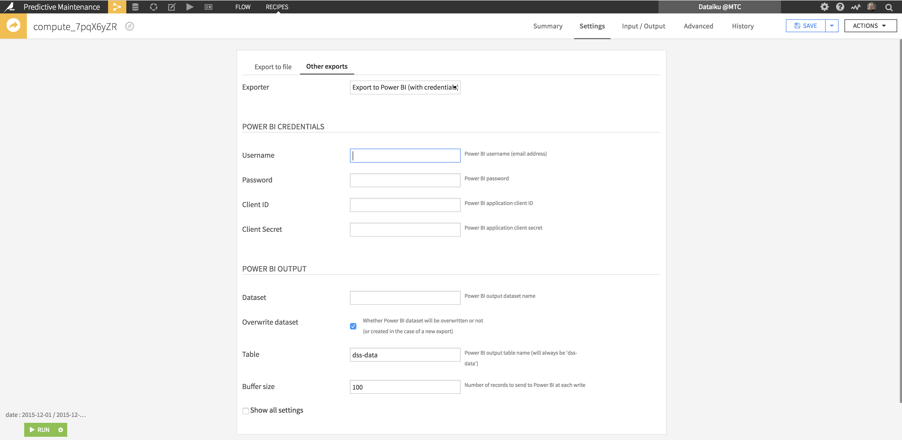Viewport: 902px width, 440px height.
Task: Click the Dataset name input field
Action: tap(405, 298)
